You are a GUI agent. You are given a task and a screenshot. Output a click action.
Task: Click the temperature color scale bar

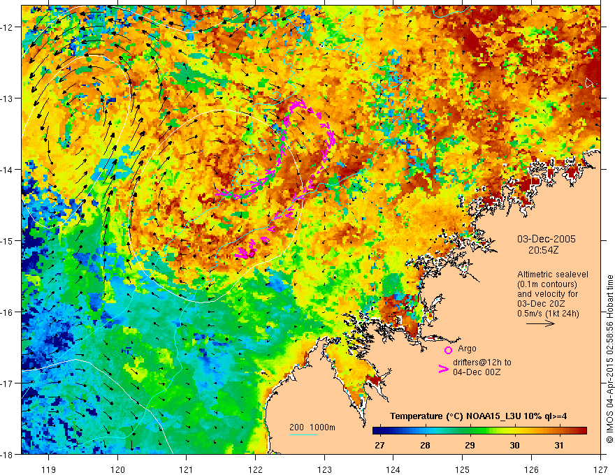point(479,431)
